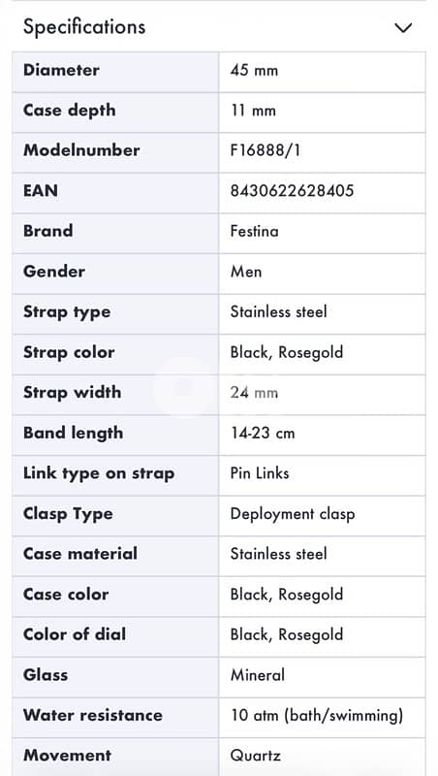This screenshot has height=776, width=438.
Task: Click the EAN number 8430622628405
Action: [293, 191]
